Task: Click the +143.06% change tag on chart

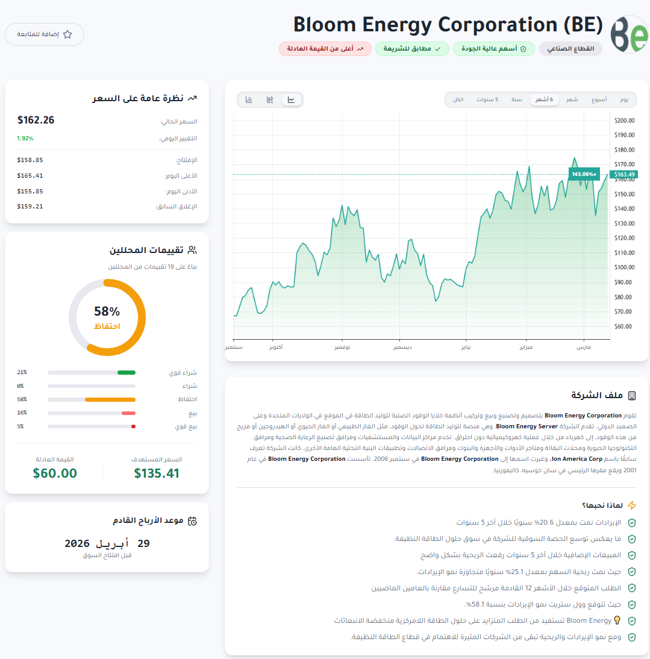Action: click(584, 175)
